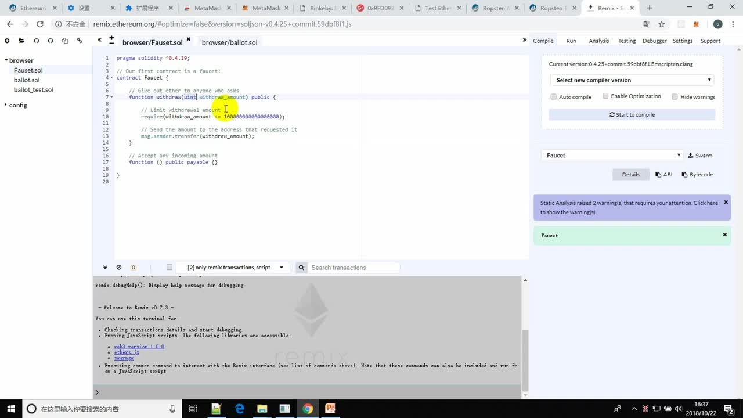This screenshot has width=743, height=418.
Task: Switch to the Analysis tab
Action: (598, 41)
